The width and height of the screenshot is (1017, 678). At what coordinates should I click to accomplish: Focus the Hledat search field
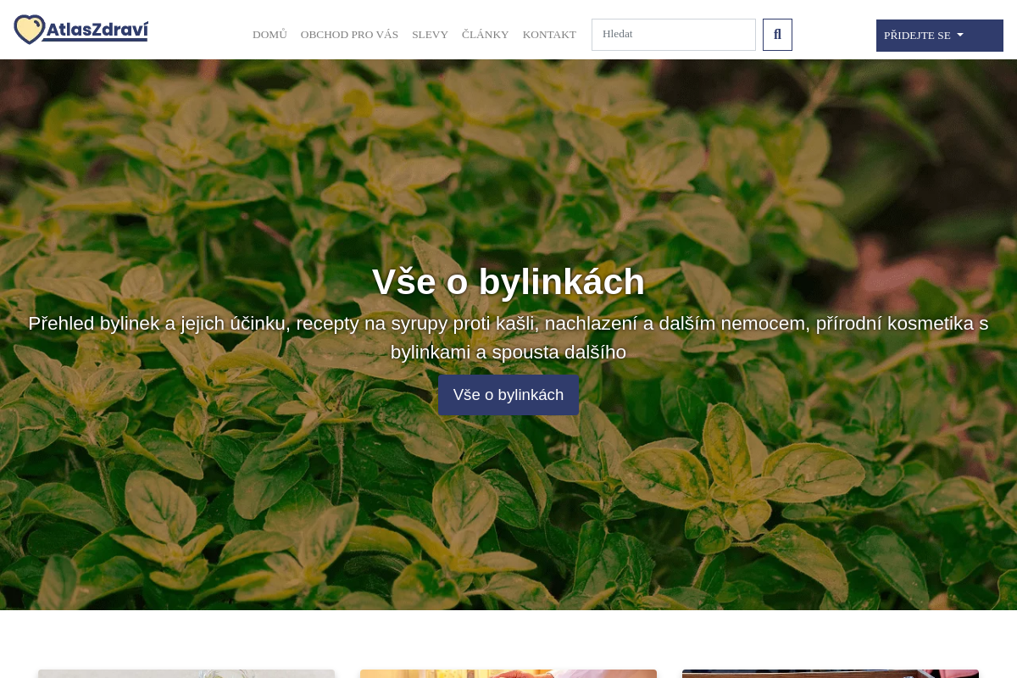pos(673,35)
